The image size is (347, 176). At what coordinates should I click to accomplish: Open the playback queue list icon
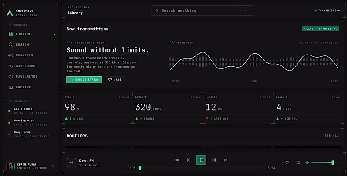click(298, 163)
